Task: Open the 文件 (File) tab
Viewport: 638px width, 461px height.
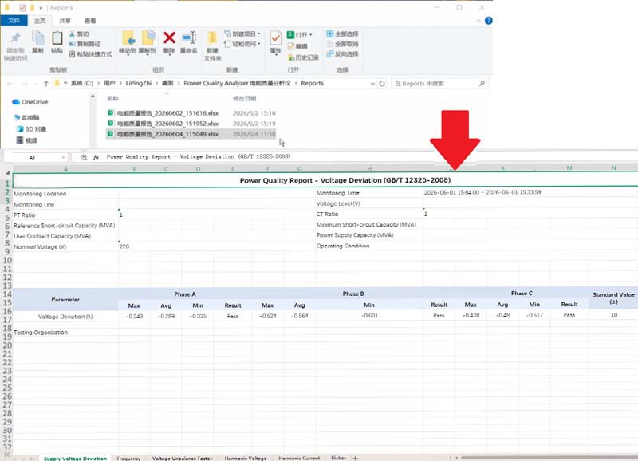Action: tap(14, 21)
